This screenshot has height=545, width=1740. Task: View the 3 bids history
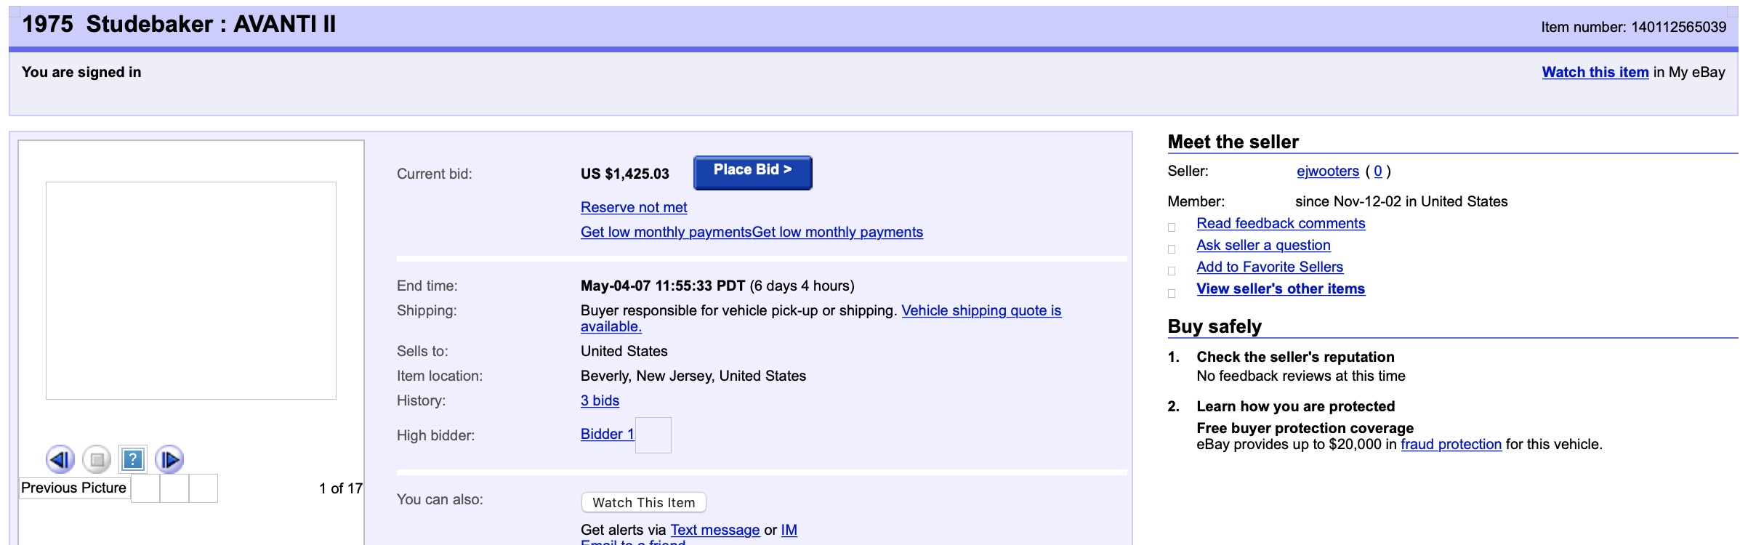pos(600,400)
